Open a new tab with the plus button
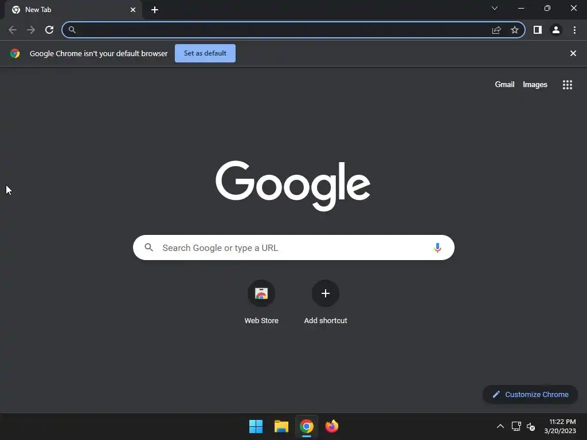 (155, 10)
